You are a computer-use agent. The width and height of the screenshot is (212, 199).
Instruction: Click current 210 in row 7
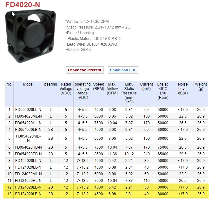click(x=146, y=154)
